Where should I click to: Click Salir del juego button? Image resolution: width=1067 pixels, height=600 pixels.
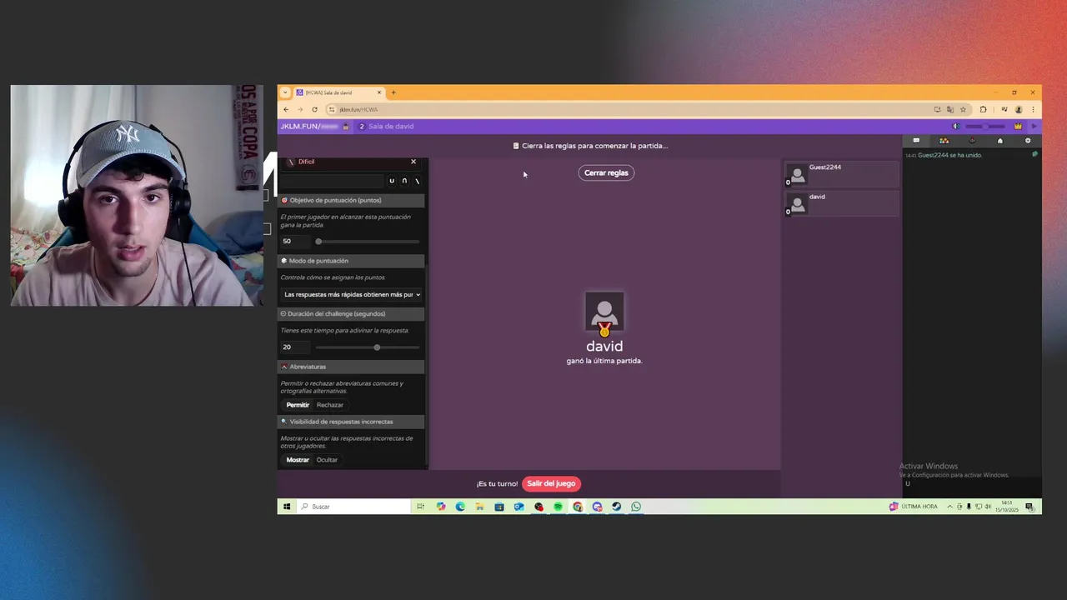pos(551,483)
